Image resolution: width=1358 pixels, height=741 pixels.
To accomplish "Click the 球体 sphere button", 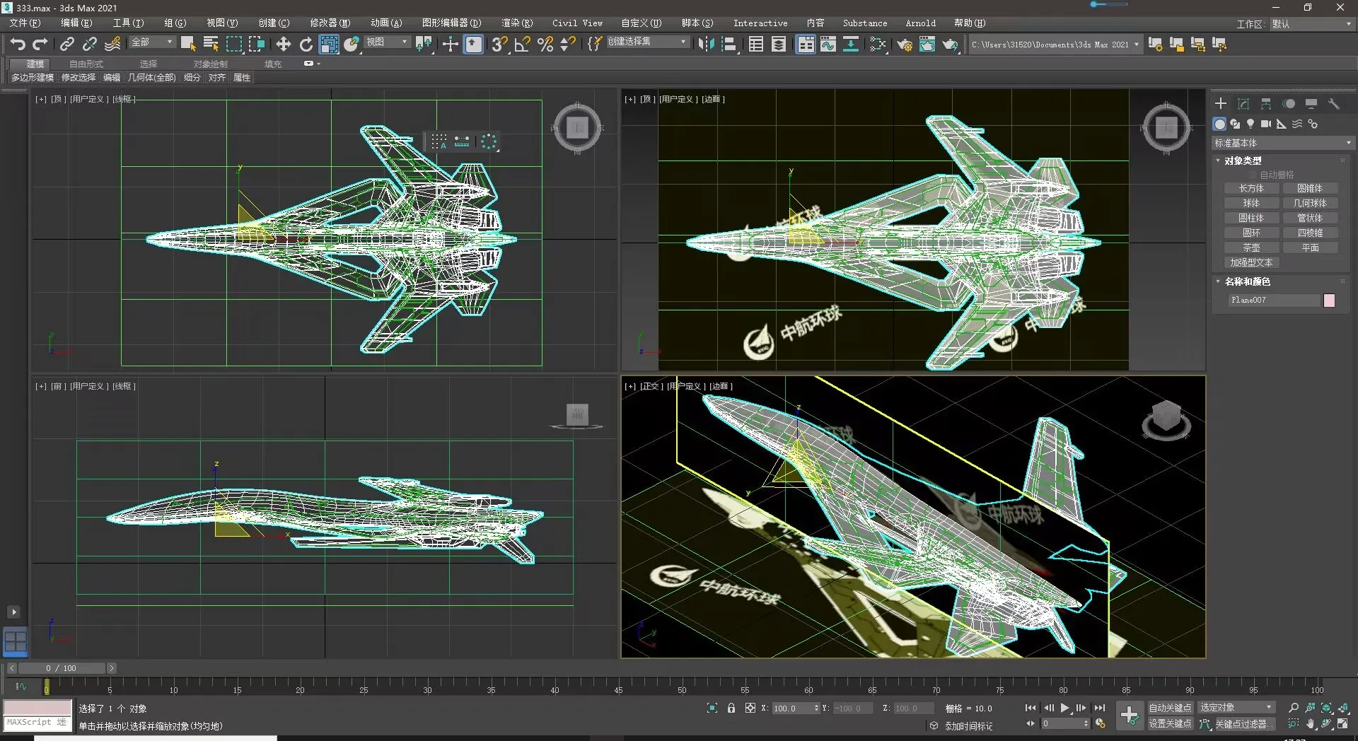I will [1251, 203].
